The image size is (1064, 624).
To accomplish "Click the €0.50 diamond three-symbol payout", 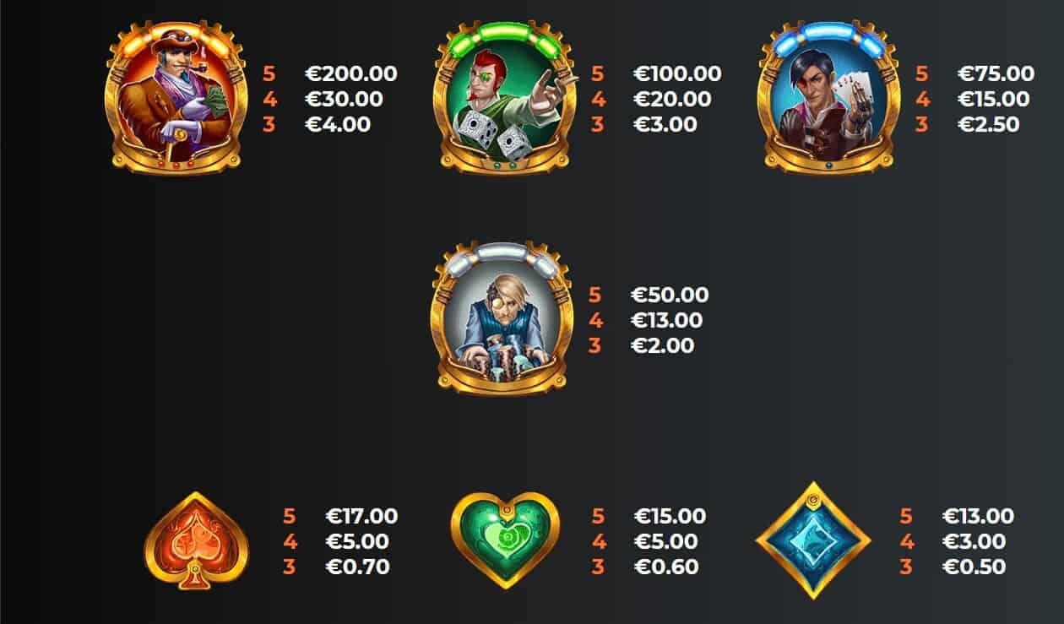I will coord(974,567).
